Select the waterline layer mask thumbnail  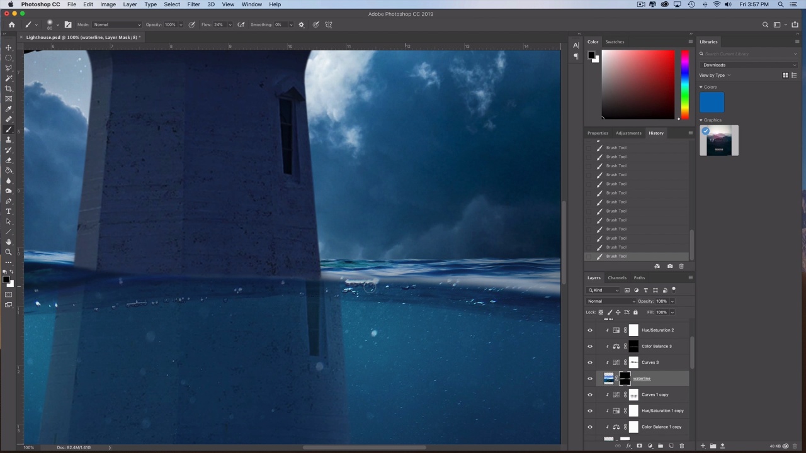click(625, 379)
